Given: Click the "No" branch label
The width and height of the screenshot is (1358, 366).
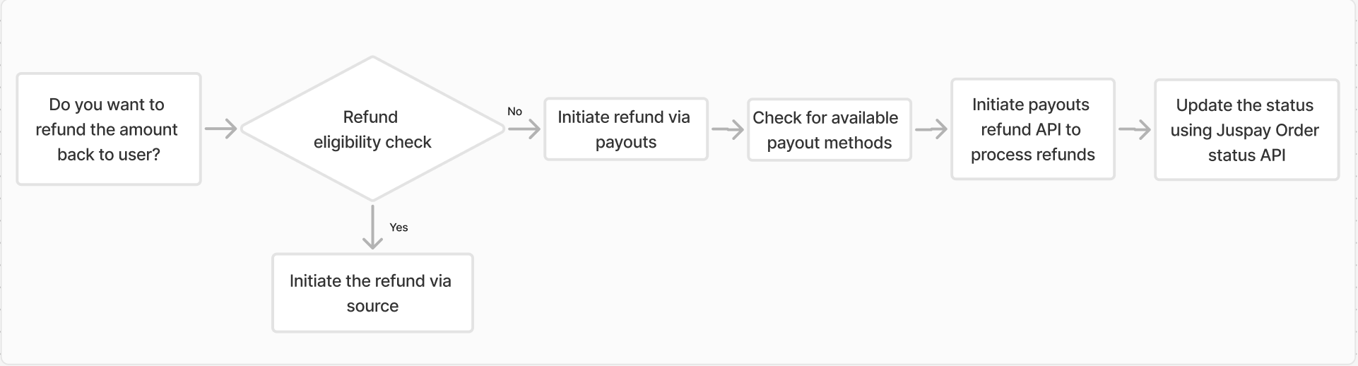Looking at the screenshot, I should (514, 112).
